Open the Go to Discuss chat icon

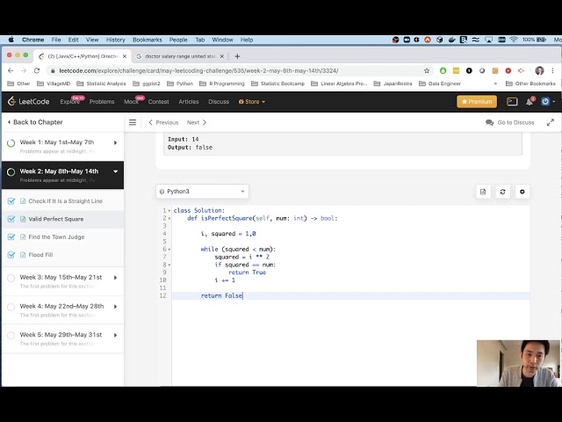point(490,122)
